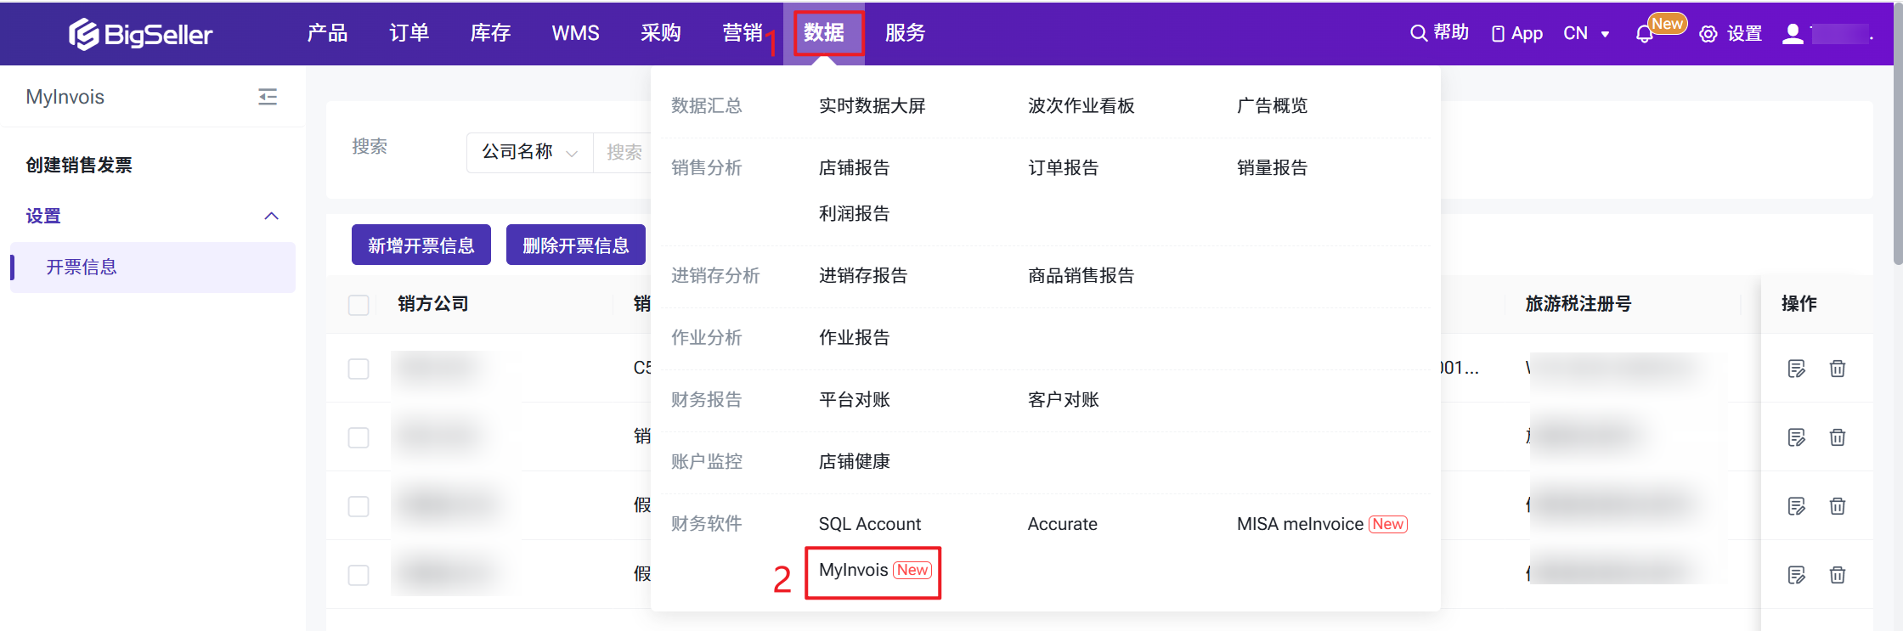Click the user account avatar icon
Image resolution: width=1903 pixels, height=631 pixels.
click(1793, 34)
